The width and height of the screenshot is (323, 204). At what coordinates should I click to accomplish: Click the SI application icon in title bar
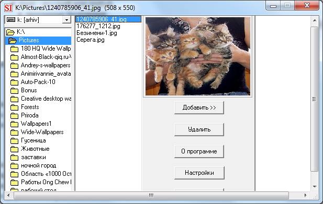[8, 8]
